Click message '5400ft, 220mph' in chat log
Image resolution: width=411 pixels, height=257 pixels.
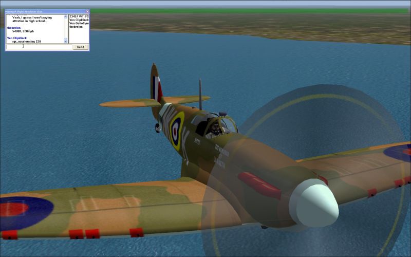pyautogui.click(x=23, y=31)
